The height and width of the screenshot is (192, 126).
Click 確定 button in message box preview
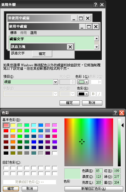coord(42,54)
